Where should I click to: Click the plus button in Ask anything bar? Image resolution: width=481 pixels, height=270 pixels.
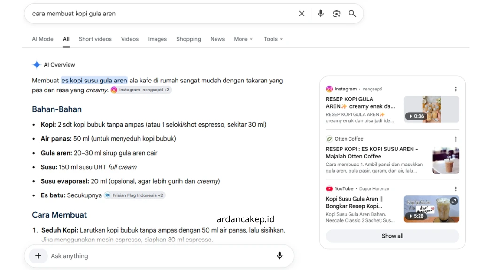[x=38, y=255]
